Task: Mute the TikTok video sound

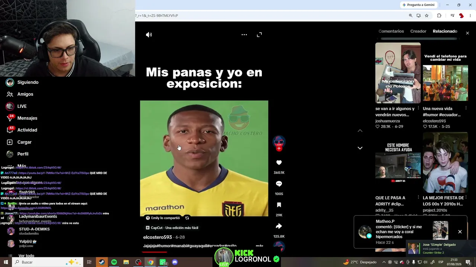Action: 149,34
